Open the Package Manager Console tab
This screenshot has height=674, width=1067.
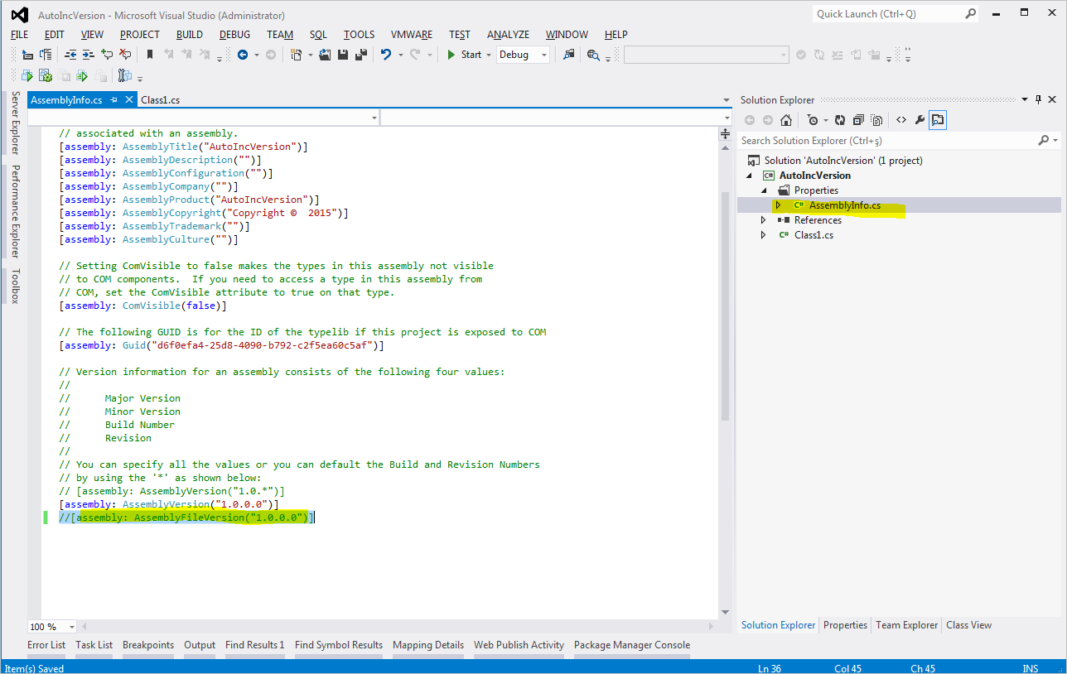(632, 645)
